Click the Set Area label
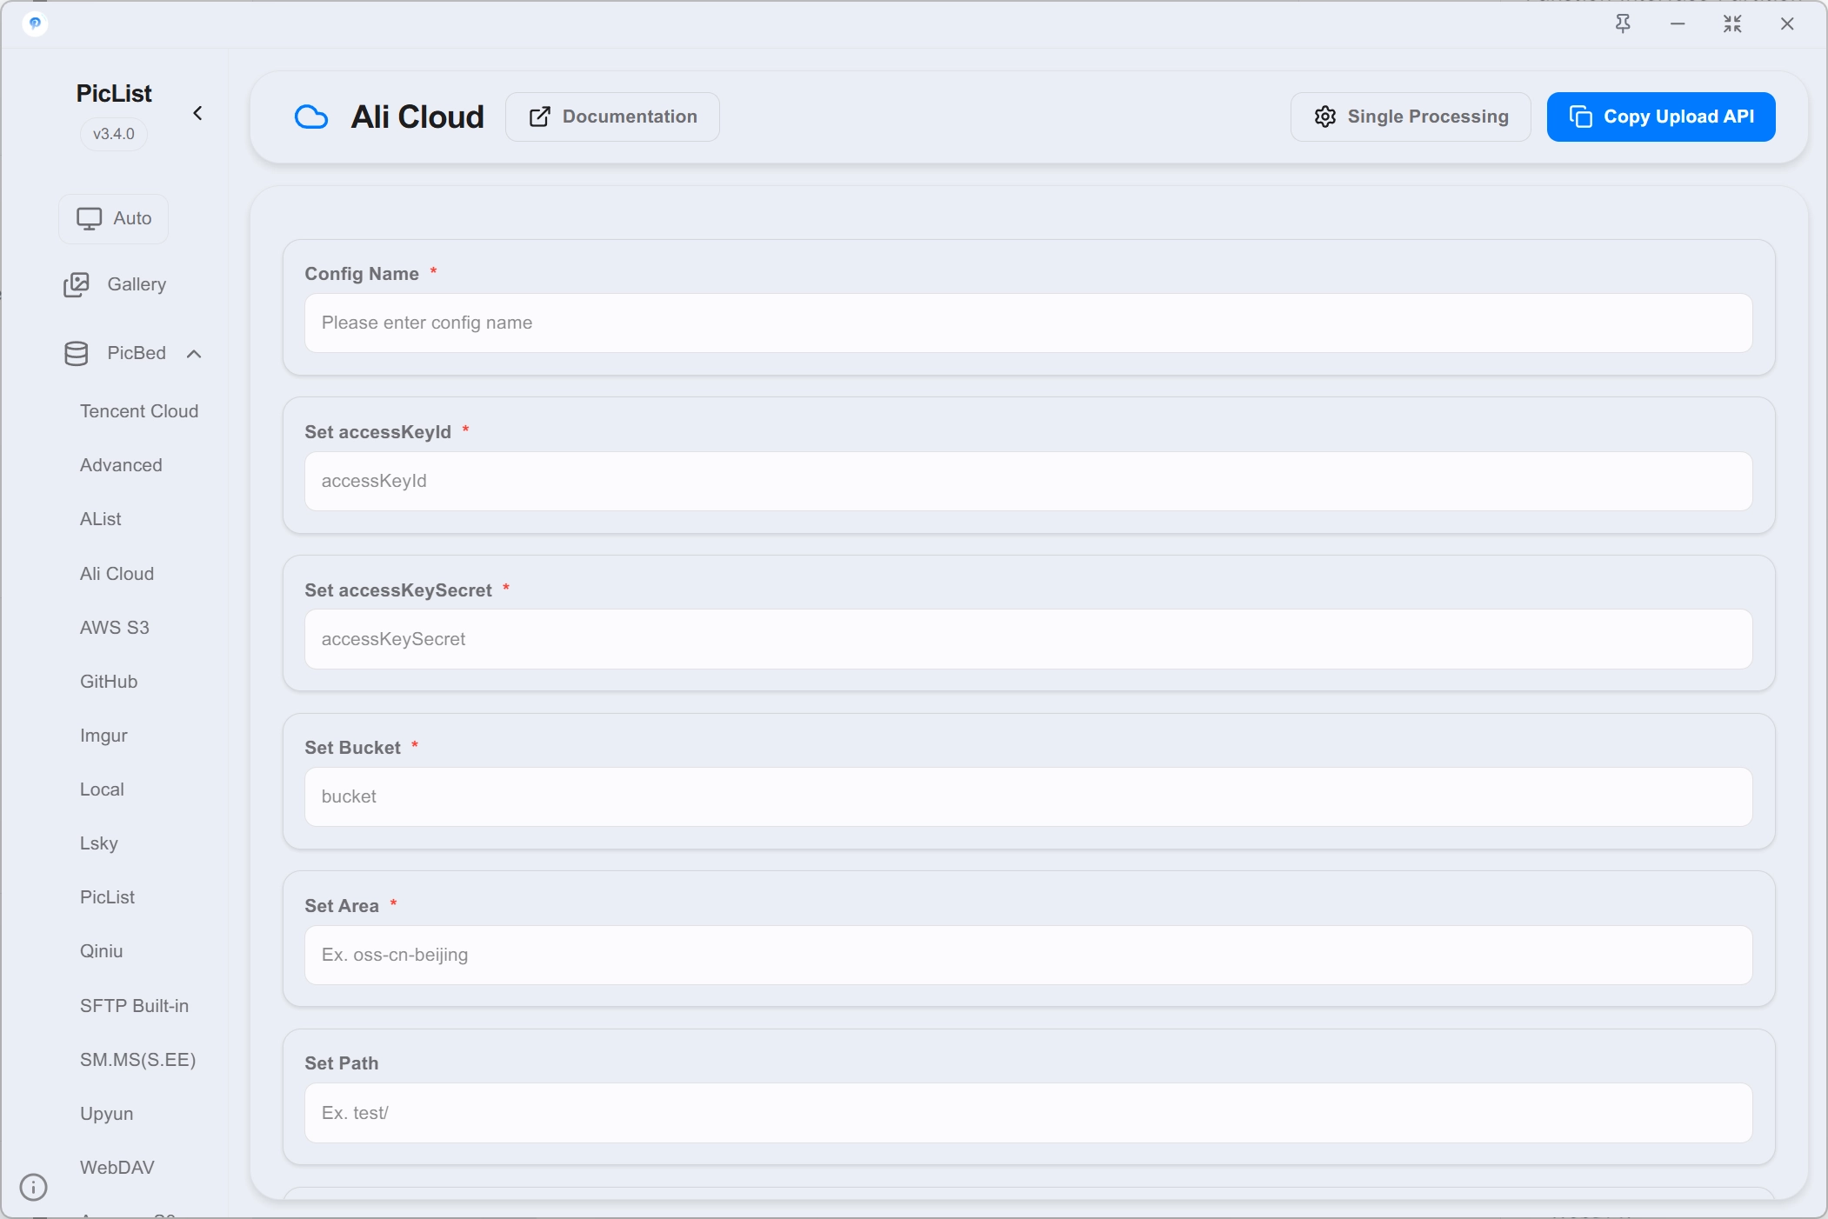This screenshot has width=1828, height=1219. (x=342, y=906)
